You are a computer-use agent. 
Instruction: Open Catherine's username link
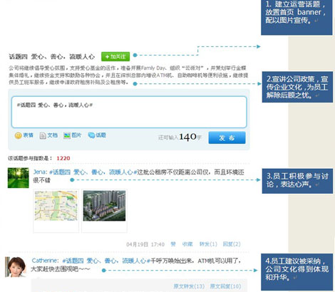(x=45, y=261)
